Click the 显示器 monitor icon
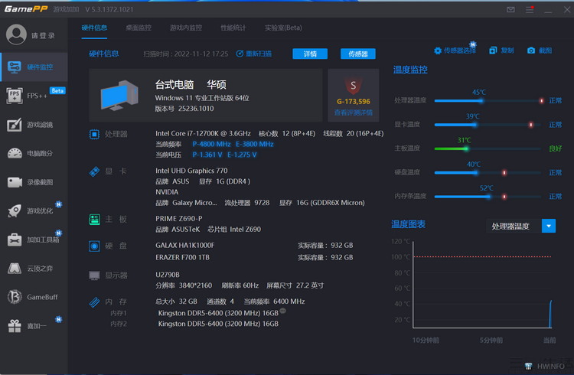The height and width of the screenshot is (375, 574). pyautogui.click(x=94, y=276)
